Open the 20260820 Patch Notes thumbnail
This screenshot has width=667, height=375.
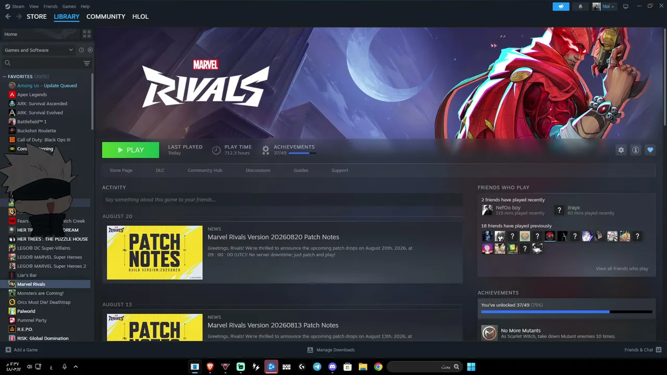(x=155, y=253)
